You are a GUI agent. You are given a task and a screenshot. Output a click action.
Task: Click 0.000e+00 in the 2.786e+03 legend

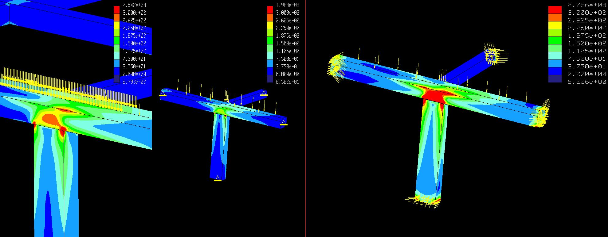(x=587, y=74)
